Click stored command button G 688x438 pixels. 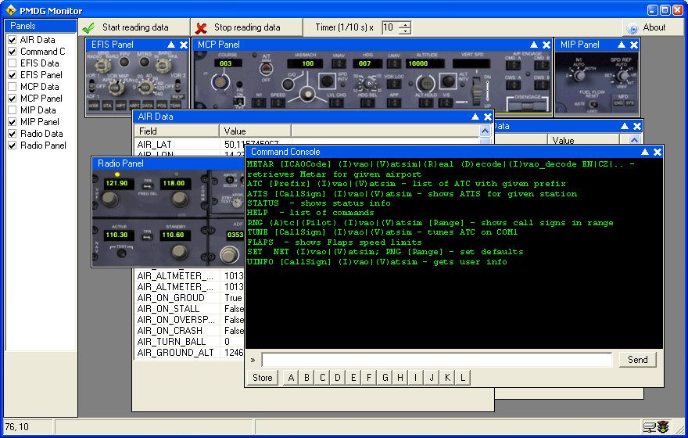385,378
